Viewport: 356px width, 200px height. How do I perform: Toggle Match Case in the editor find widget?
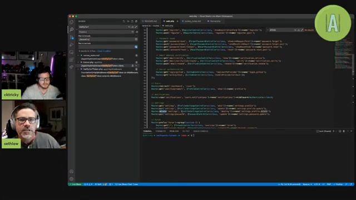tap(295, 30)
